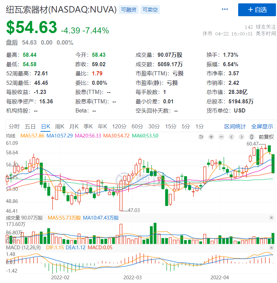Click the volume MA10:47.43万股 label

click(101, 218)
